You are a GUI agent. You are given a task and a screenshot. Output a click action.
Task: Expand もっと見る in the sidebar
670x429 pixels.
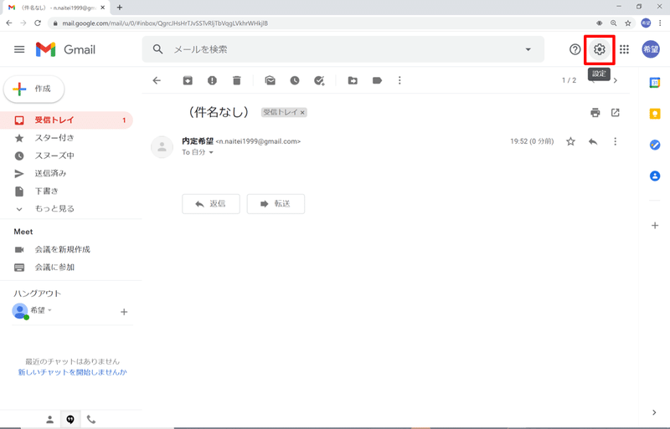(67, 209)
